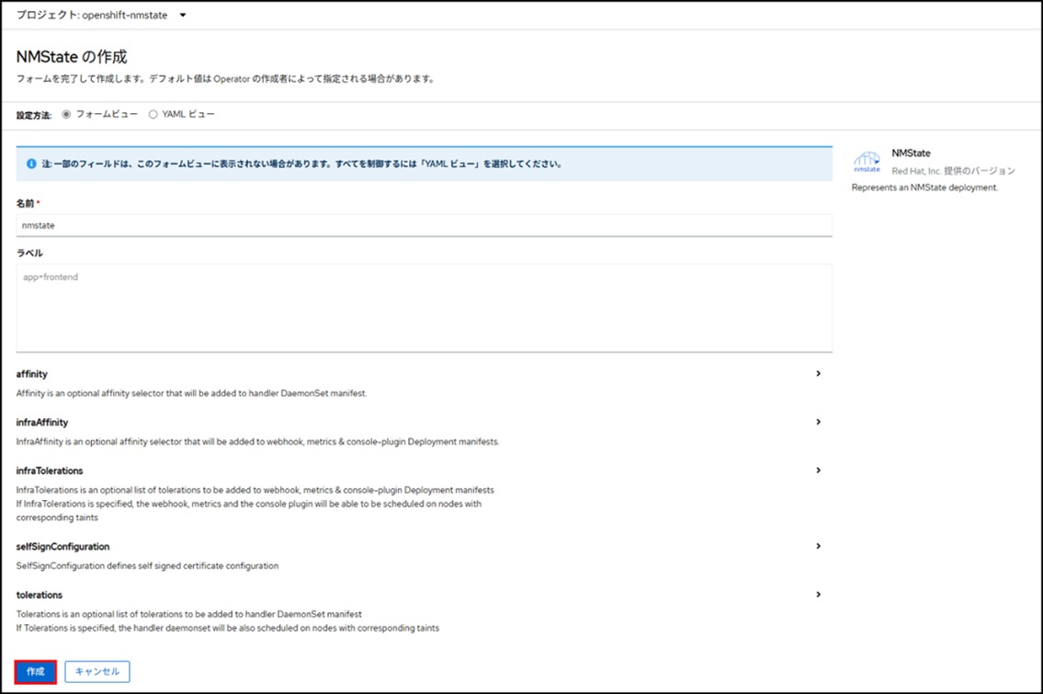Screen dimensions: 1043x694
Task: Click the NMState bridge logo icon
Action: tap(867, 162)
